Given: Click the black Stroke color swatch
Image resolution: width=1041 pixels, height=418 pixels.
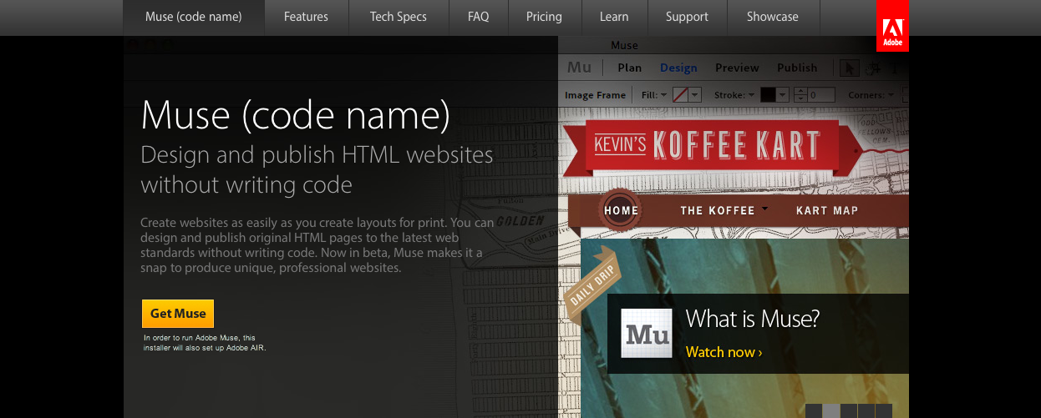Looking at the screenshot, I should click(768, 95).
